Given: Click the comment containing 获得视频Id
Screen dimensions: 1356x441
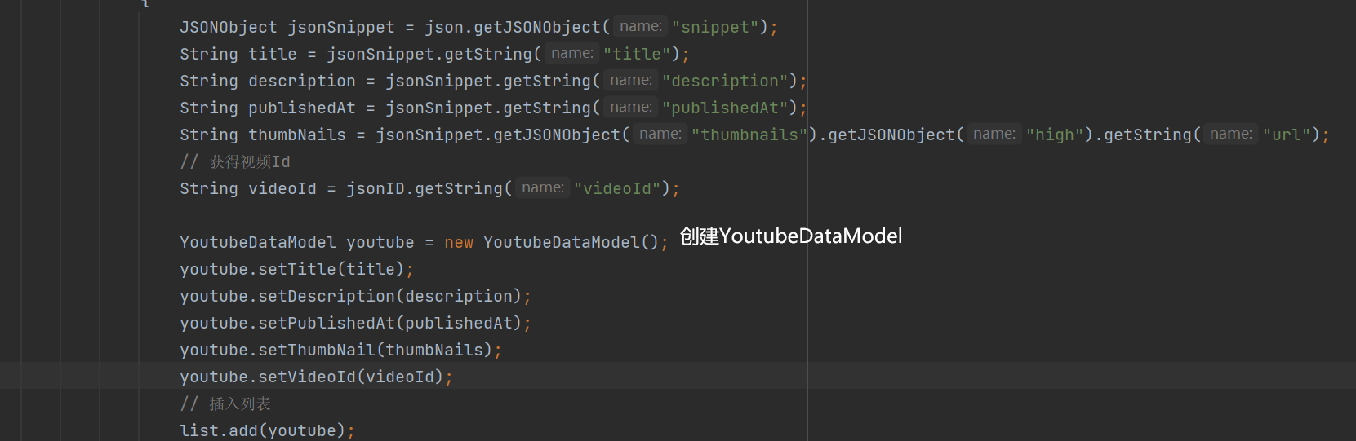Looking at the screenshot, I should pyautogui.click(x=235, y=161).
